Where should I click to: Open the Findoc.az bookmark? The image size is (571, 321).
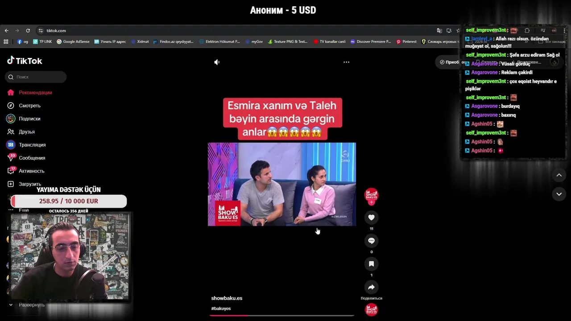[173, 41]
